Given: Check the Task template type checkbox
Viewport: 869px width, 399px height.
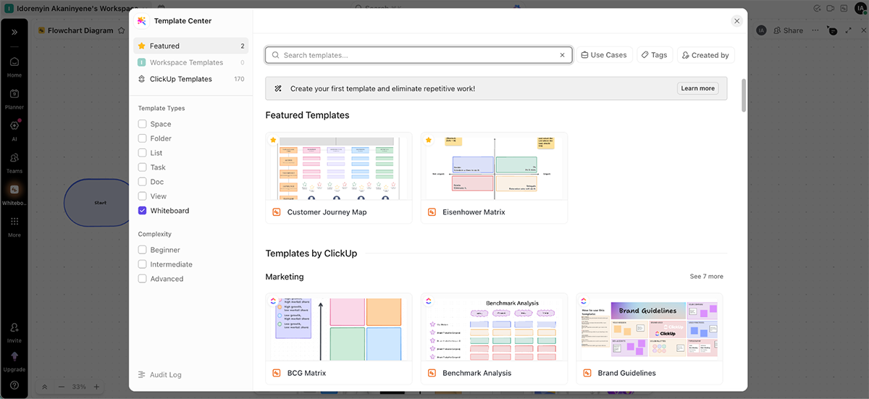Looking at the screenshot, I should click(143, 167).
